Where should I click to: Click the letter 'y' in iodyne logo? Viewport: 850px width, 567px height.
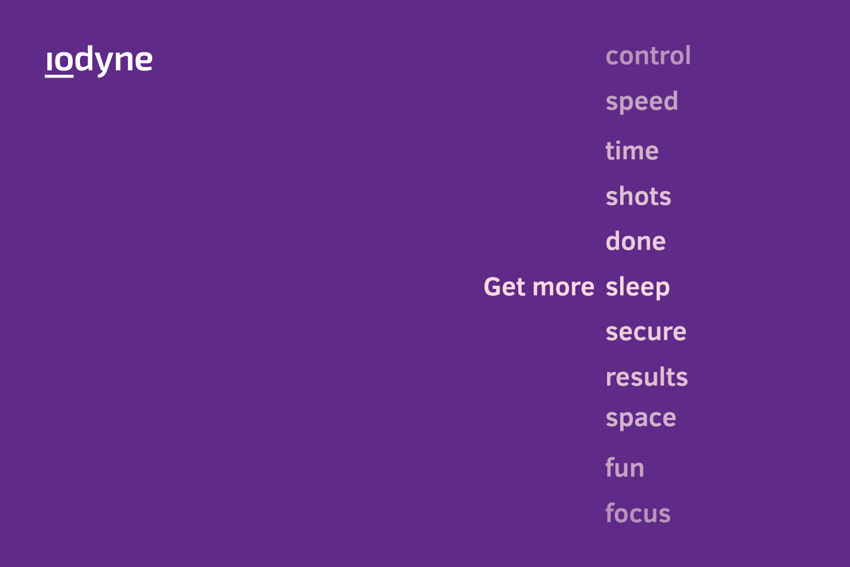[104, 64]
